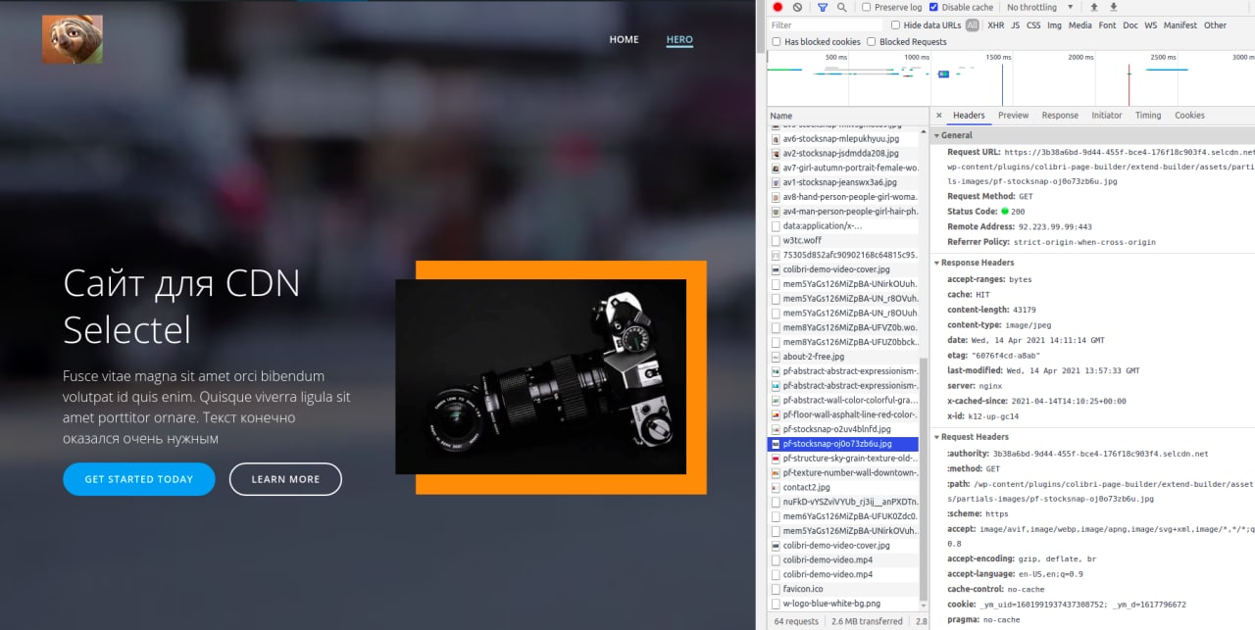Open the Response tab
This screenshot has height=630, width=1255.
[1060, 116]
